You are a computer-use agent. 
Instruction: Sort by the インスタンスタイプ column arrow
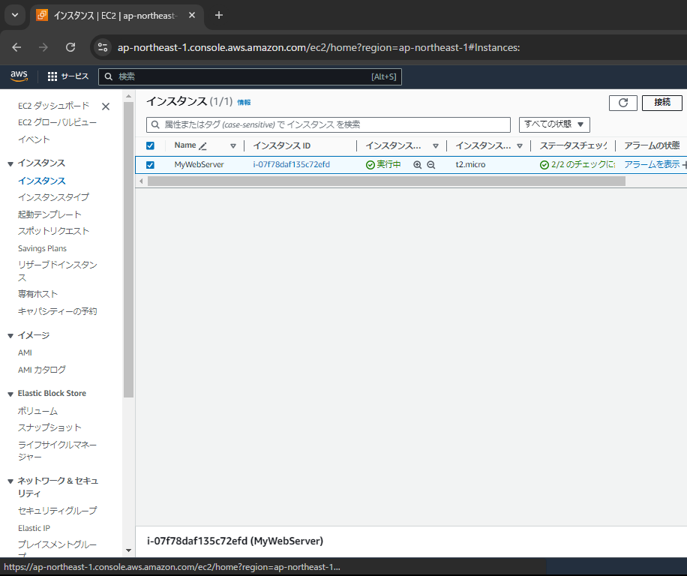pyautogui.click(x=520, y=146)
